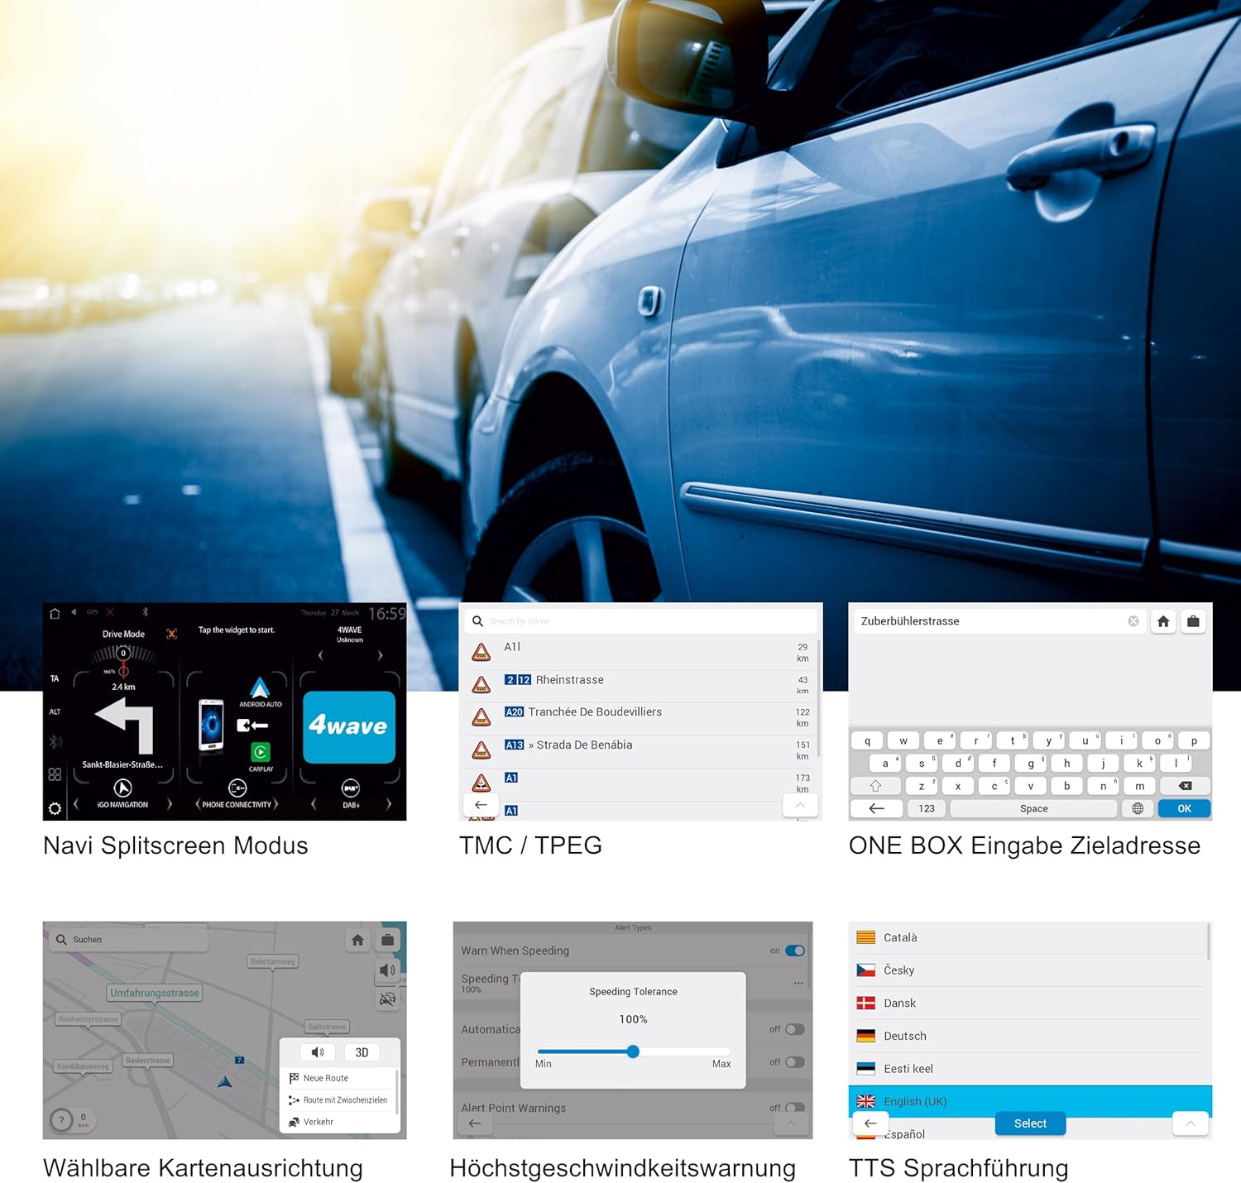1241x1183 pixels.
Task: Expand the up chevron in the TMC list
Action: tap(800, 804)
